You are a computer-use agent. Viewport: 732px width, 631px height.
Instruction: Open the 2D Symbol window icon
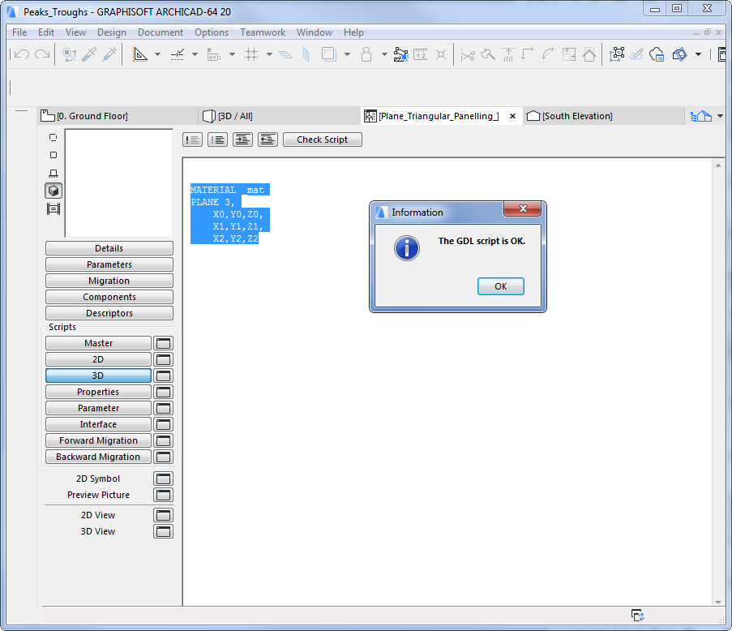tap(164, 479)
